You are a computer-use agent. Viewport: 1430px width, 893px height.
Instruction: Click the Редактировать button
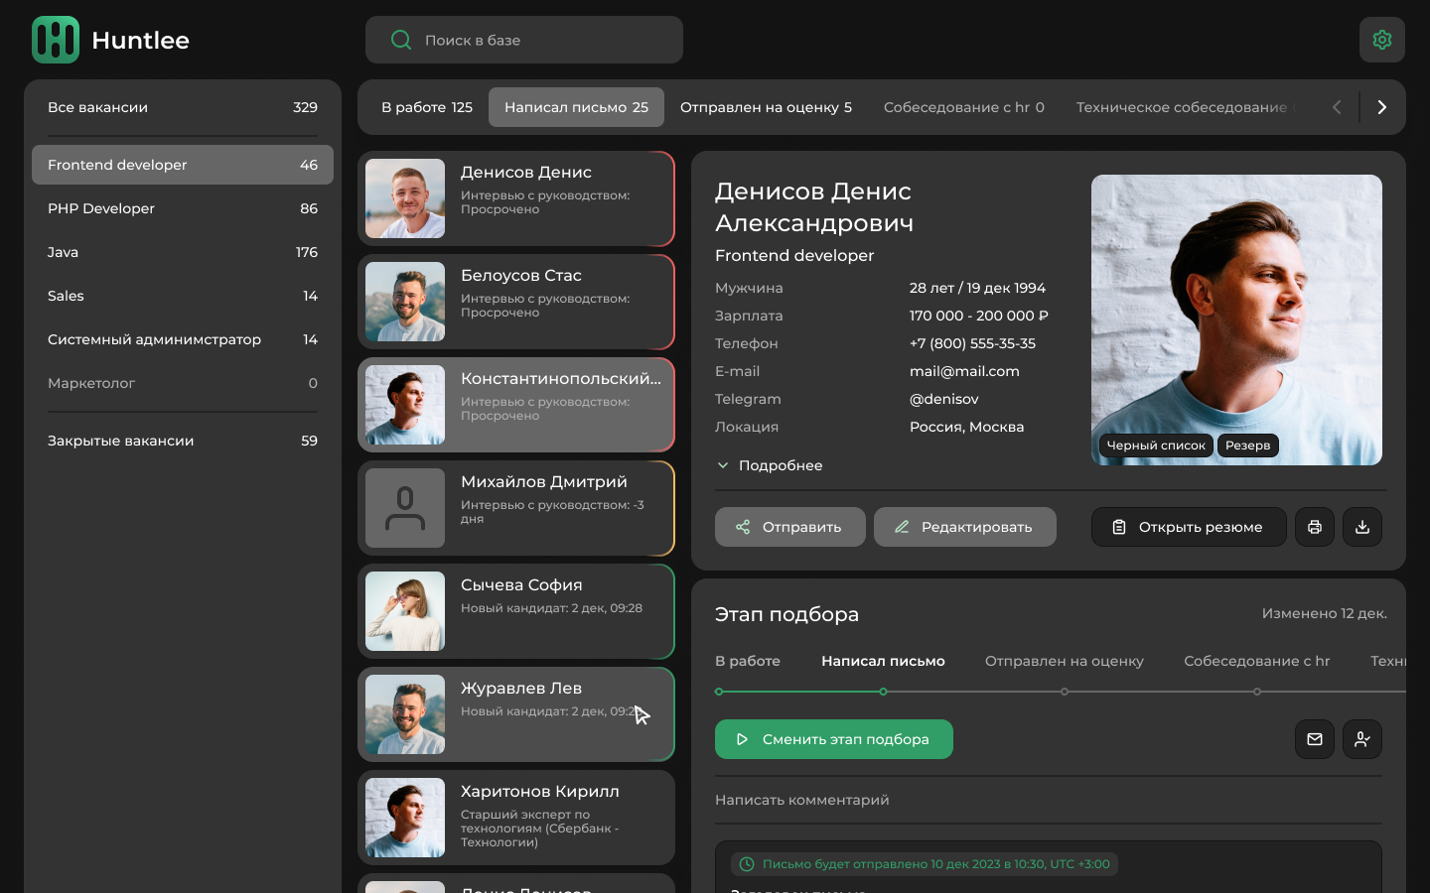click(x=965, y=527)
